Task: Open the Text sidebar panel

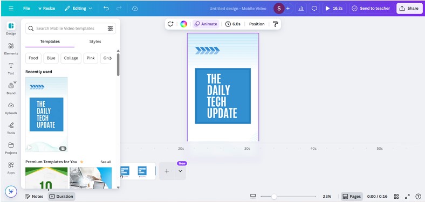Action: click(x=11, y=68)
